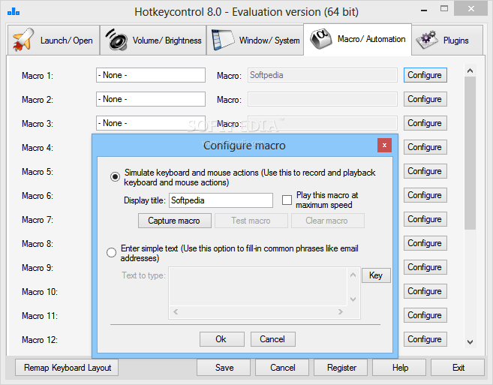This screenshot has width=493, height=385.
Task: Click the Key button beside text box
Action: click(x=376, y=275)
